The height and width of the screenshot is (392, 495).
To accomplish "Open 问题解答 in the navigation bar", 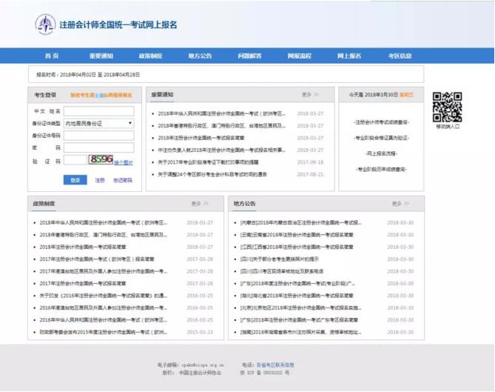I will [250, 56].
